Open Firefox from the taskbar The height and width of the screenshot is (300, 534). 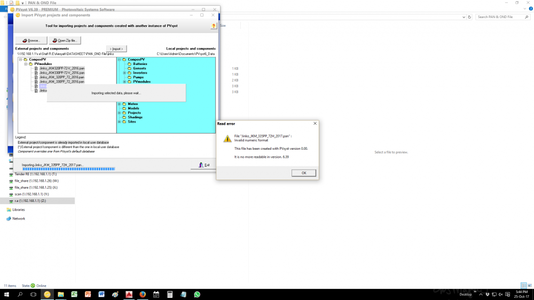click(143, 294)
